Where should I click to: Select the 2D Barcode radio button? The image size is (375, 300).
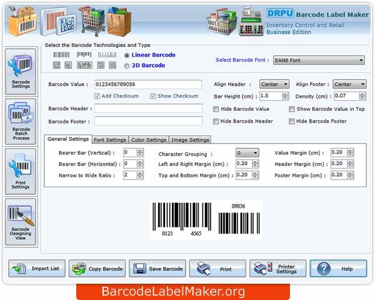[127, 66]
